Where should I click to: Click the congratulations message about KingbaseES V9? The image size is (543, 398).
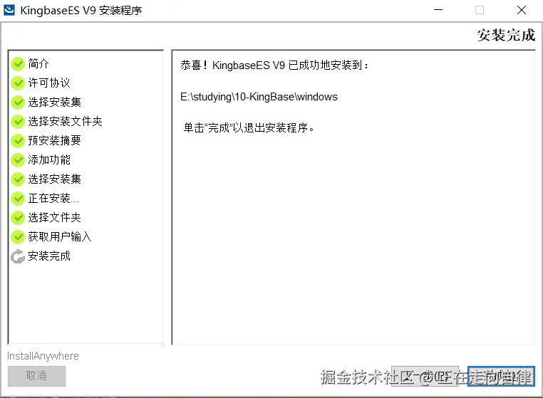(x=275, y=65)
